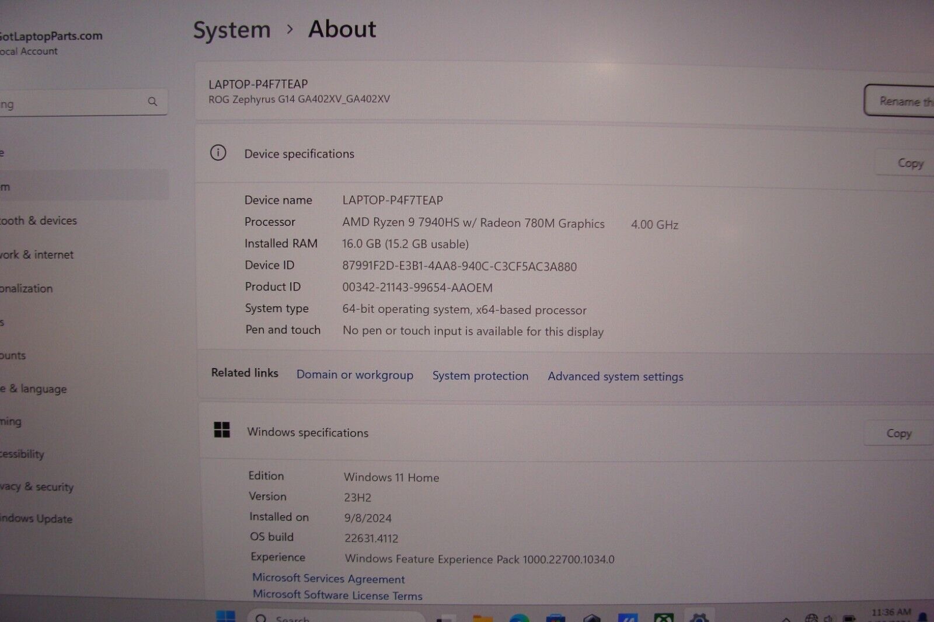934x622 pixels.
Task: Click the ROG Zephyrus G14 GA402XV model text
Action: (299, 99)
